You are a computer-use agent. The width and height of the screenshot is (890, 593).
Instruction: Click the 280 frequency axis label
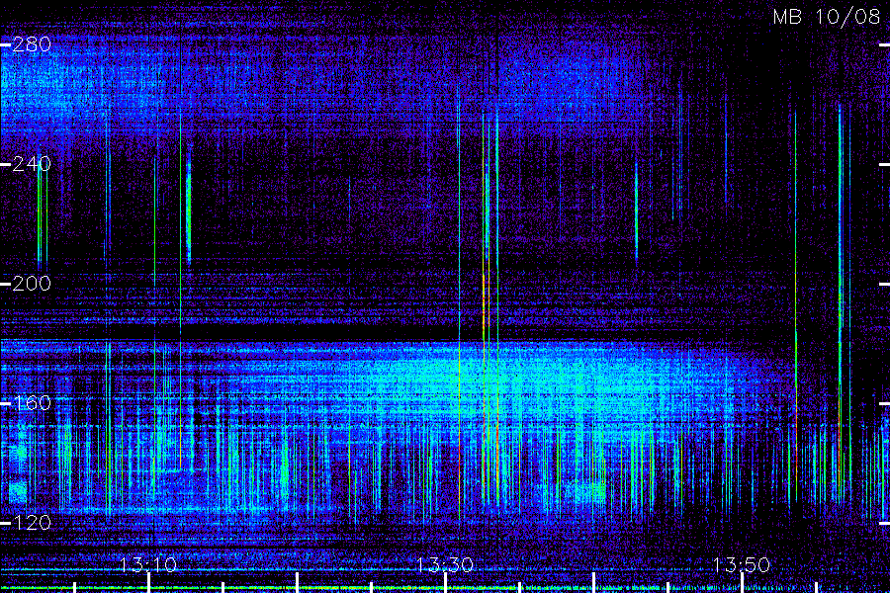coord(32,44)
